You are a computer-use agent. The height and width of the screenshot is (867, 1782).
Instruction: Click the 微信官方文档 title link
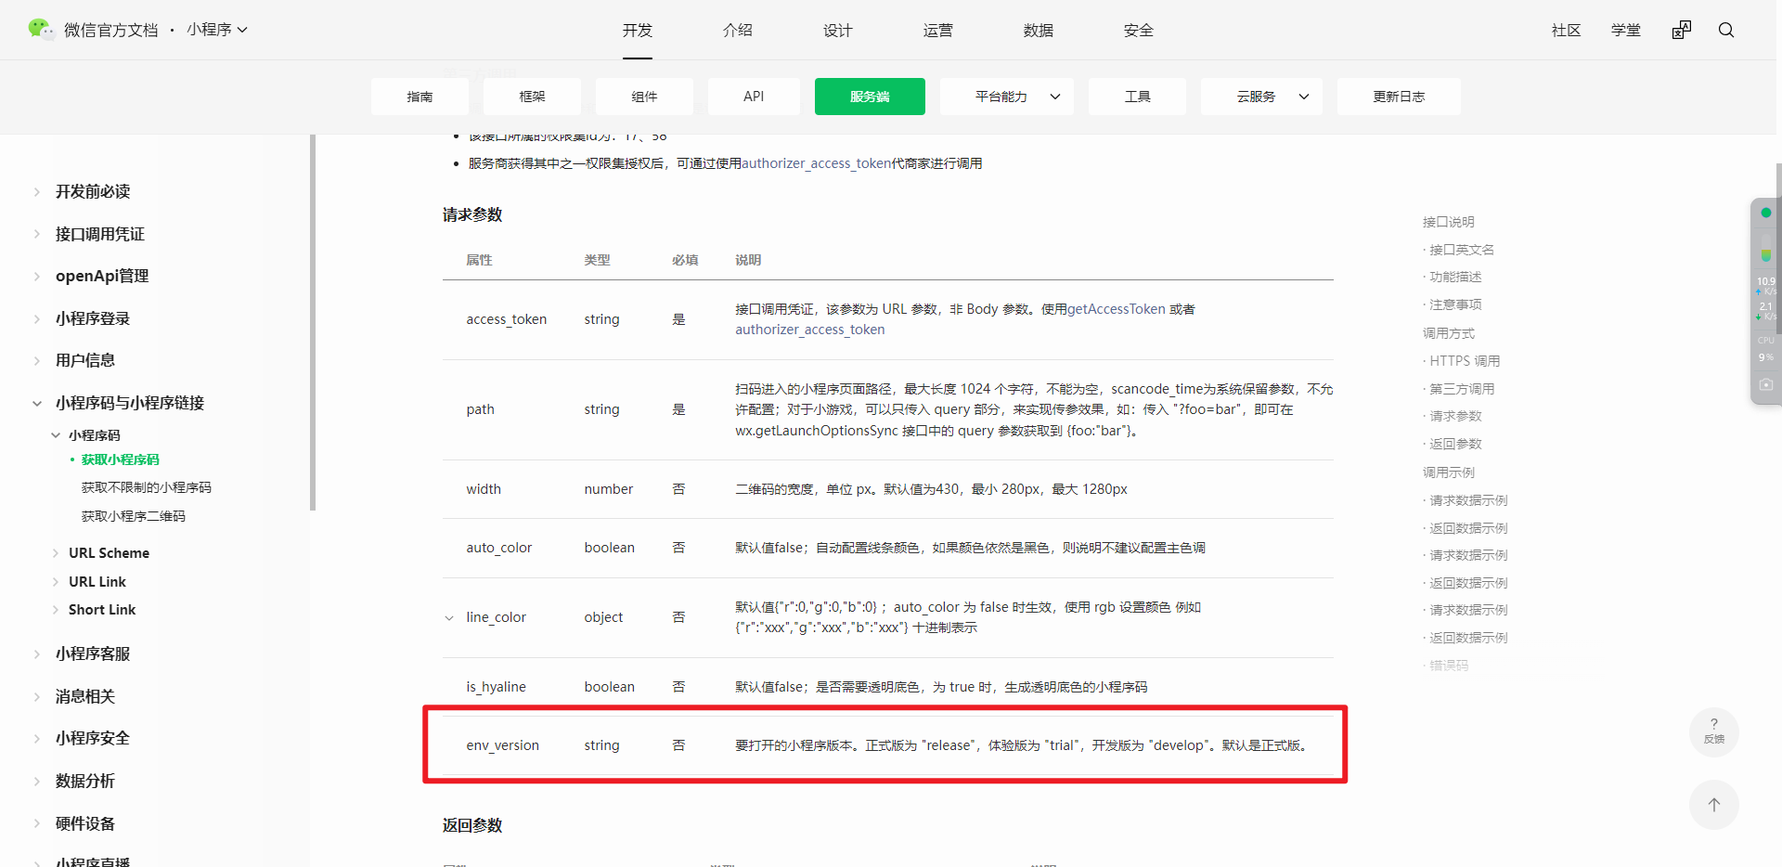click(111, 31)
